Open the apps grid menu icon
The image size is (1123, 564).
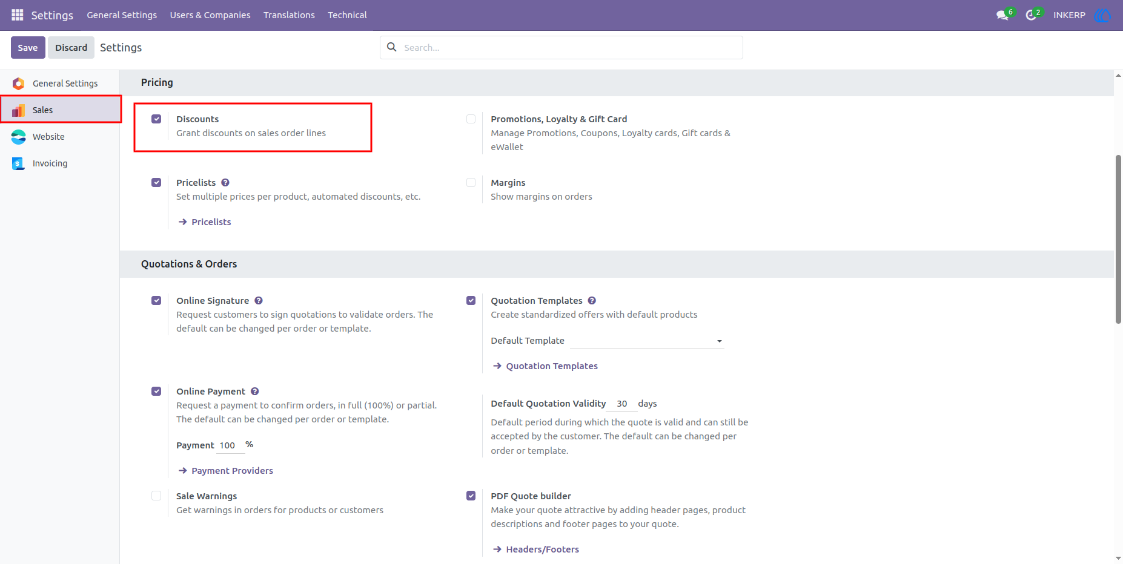(x=18, y=15)
